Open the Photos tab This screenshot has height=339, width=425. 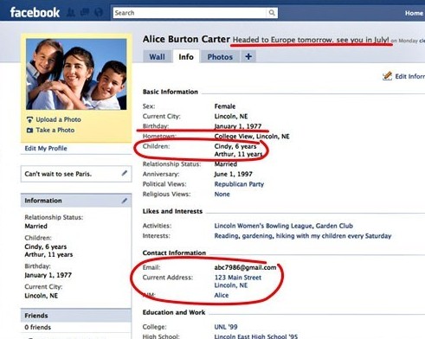(x=220, y=57)
